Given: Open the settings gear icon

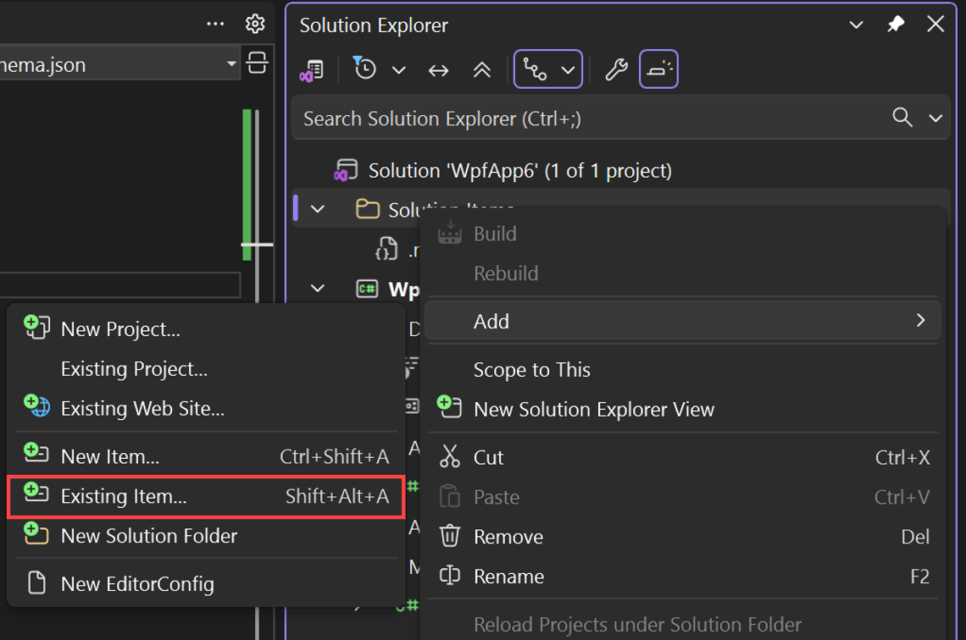Looking at the screenshot, I should [x=255, y=24].
